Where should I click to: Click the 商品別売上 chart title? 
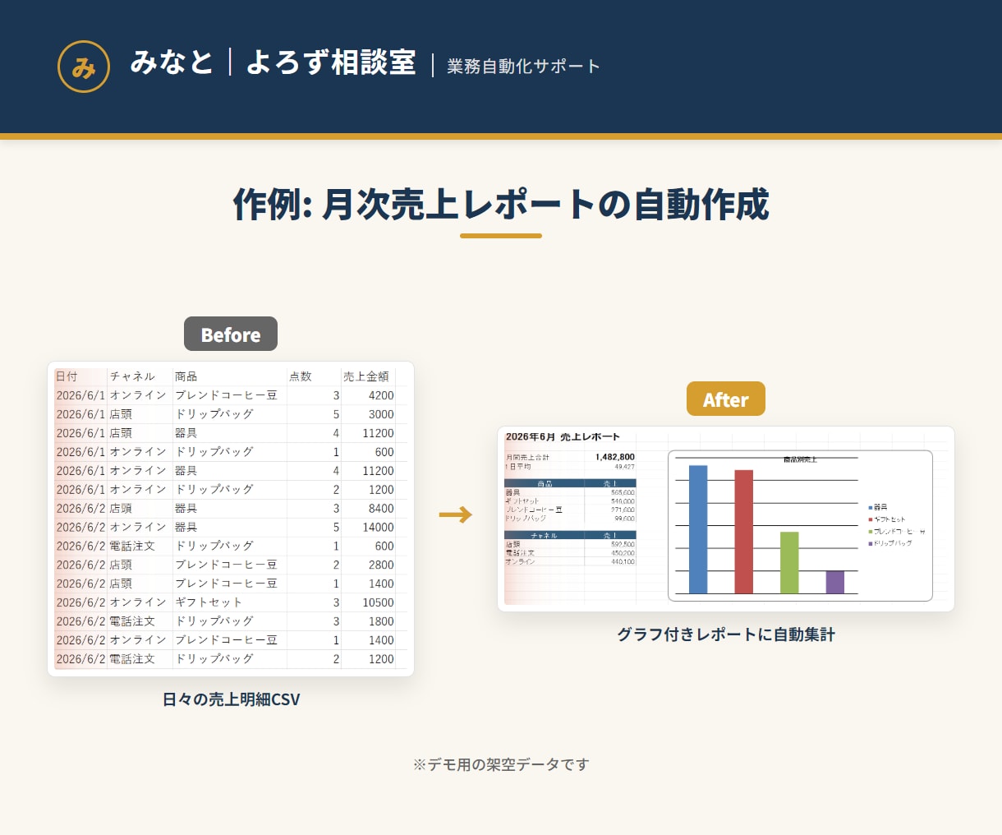800,459
